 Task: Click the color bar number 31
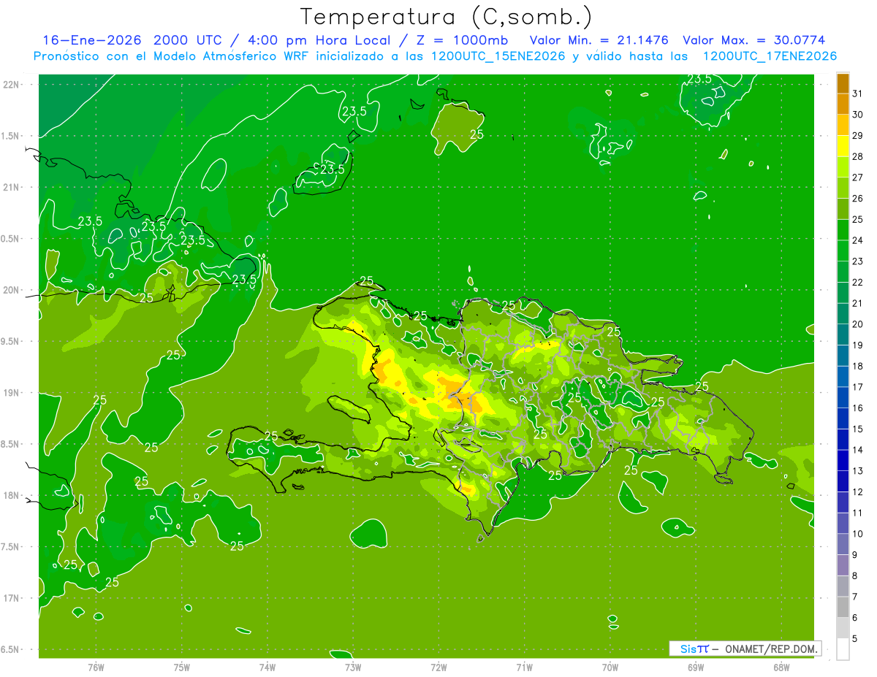pos(857,94)
